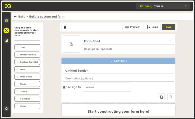Open settings gear in sidebar
This screenshot has width=195, height=119.
pos(6,108)
